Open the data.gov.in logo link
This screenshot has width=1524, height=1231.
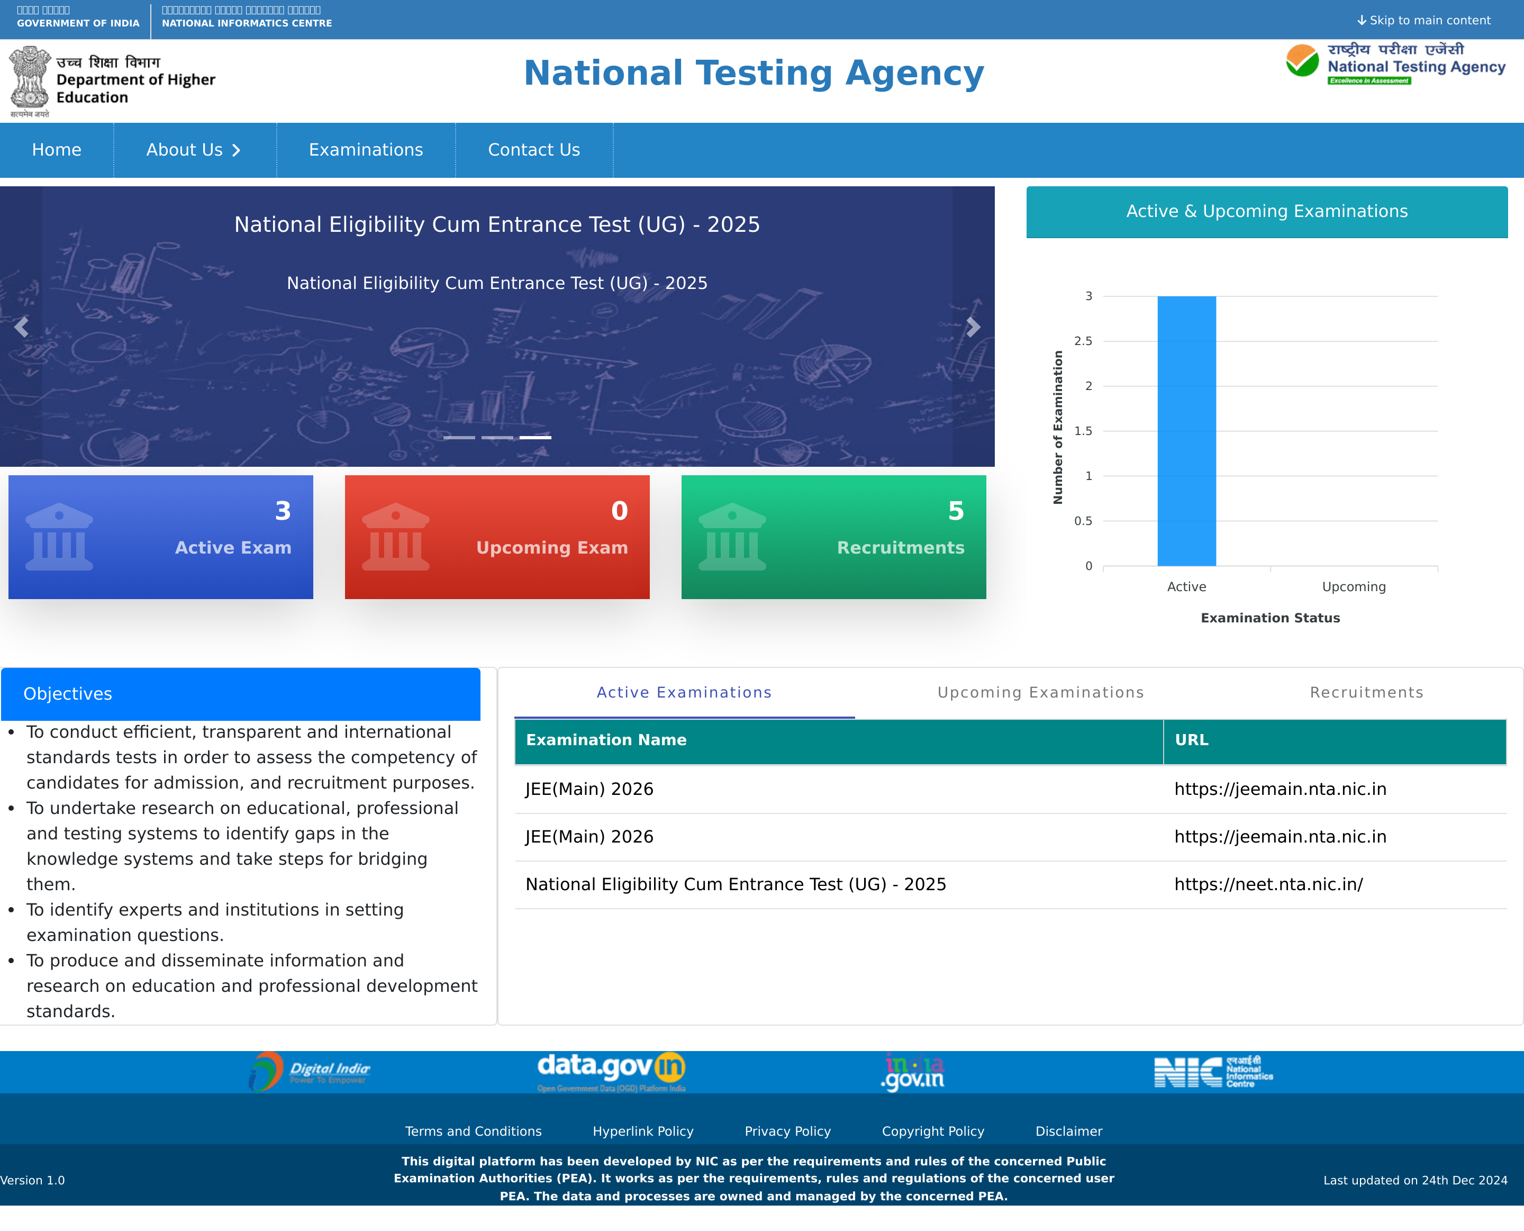pos(612,1072)
